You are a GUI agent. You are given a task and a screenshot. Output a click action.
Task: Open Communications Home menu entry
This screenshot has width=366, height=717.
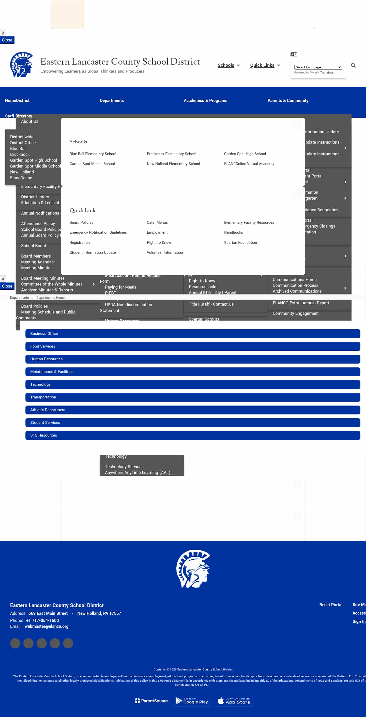pos(295,279)
